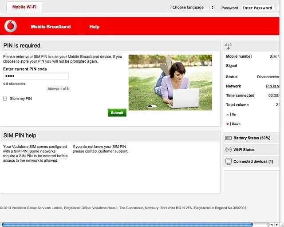This screenshot has width=284, height=227.
Task: Click the '00:00' time connected value
Action: [x=274, y=96]
